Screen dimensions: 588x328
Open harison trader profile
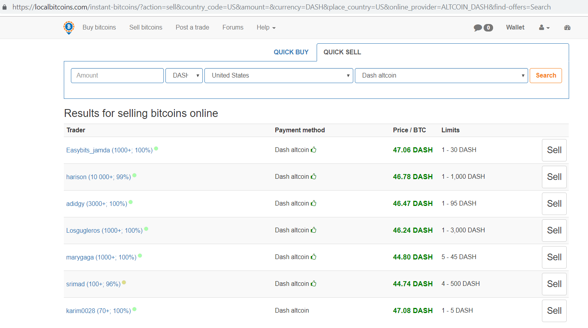pyautogui.click(x=98, y=177)
